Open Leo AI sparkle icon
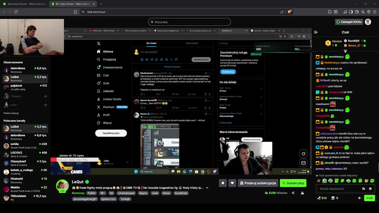Screen dimensions: 379x213 (363, 12)
